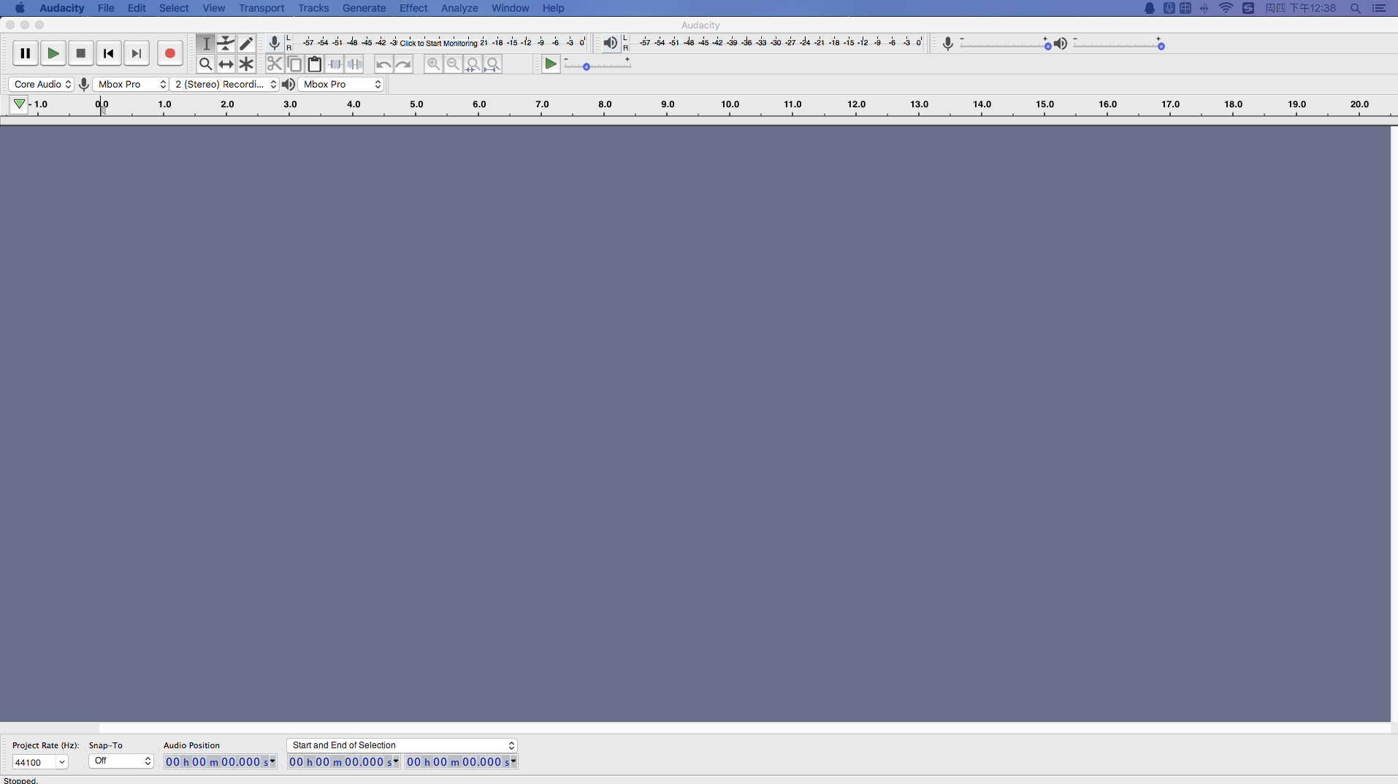Click the green timeline pin toggle

click(x=19, y=104)
